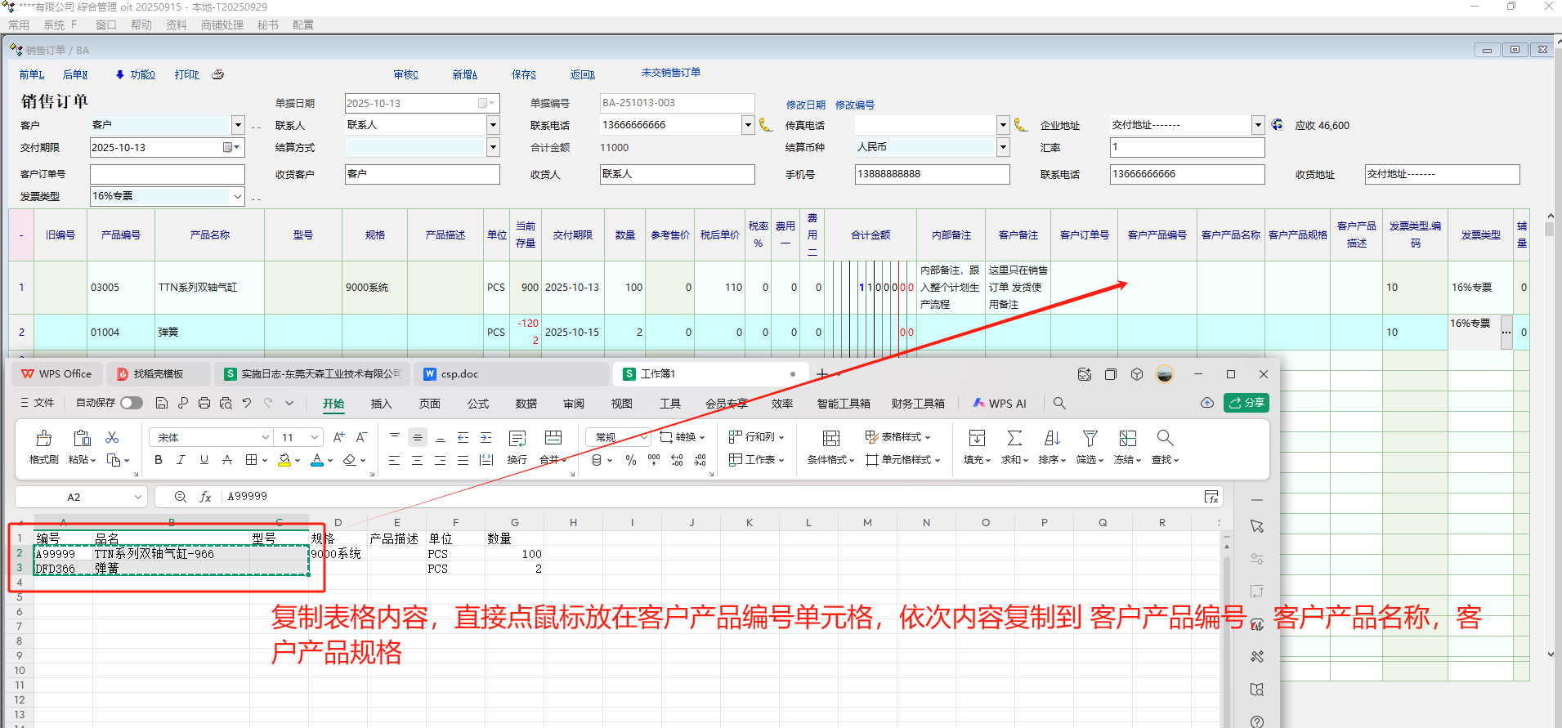Screen dimensions: 1562x728
Task: Click the green 分享 share button
Action: pos(1246,403)
